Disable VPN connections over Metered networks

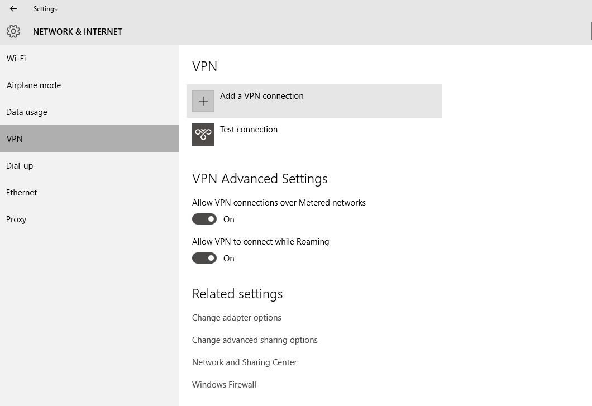pos(204,218)
